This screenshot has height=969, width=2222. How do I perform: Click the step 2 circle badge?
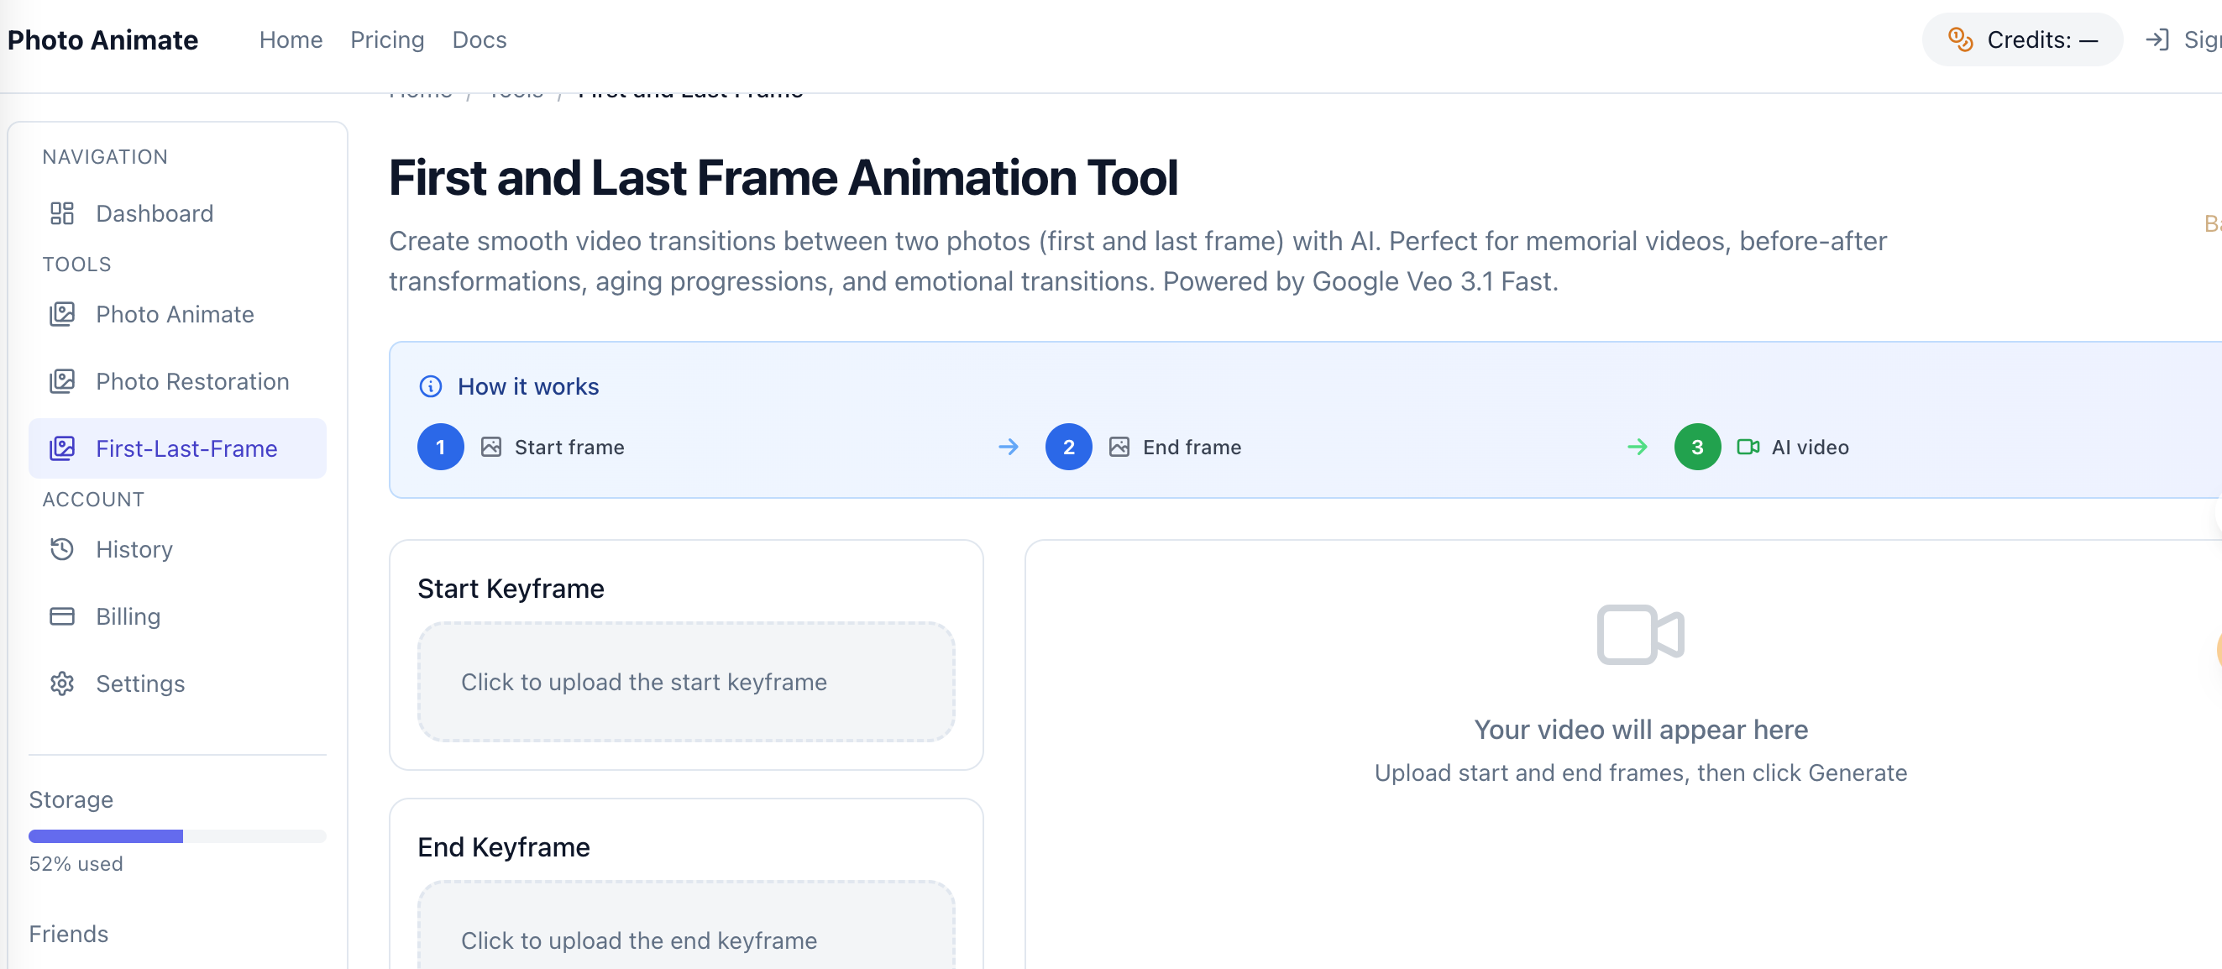point(1069,447)
